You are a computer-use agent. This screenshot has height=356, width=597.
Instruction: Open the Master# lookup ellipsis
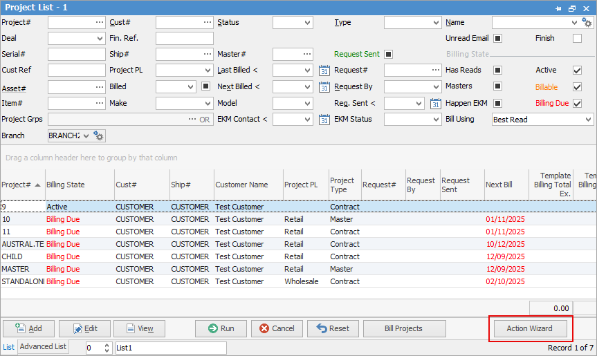coord(307,54)
